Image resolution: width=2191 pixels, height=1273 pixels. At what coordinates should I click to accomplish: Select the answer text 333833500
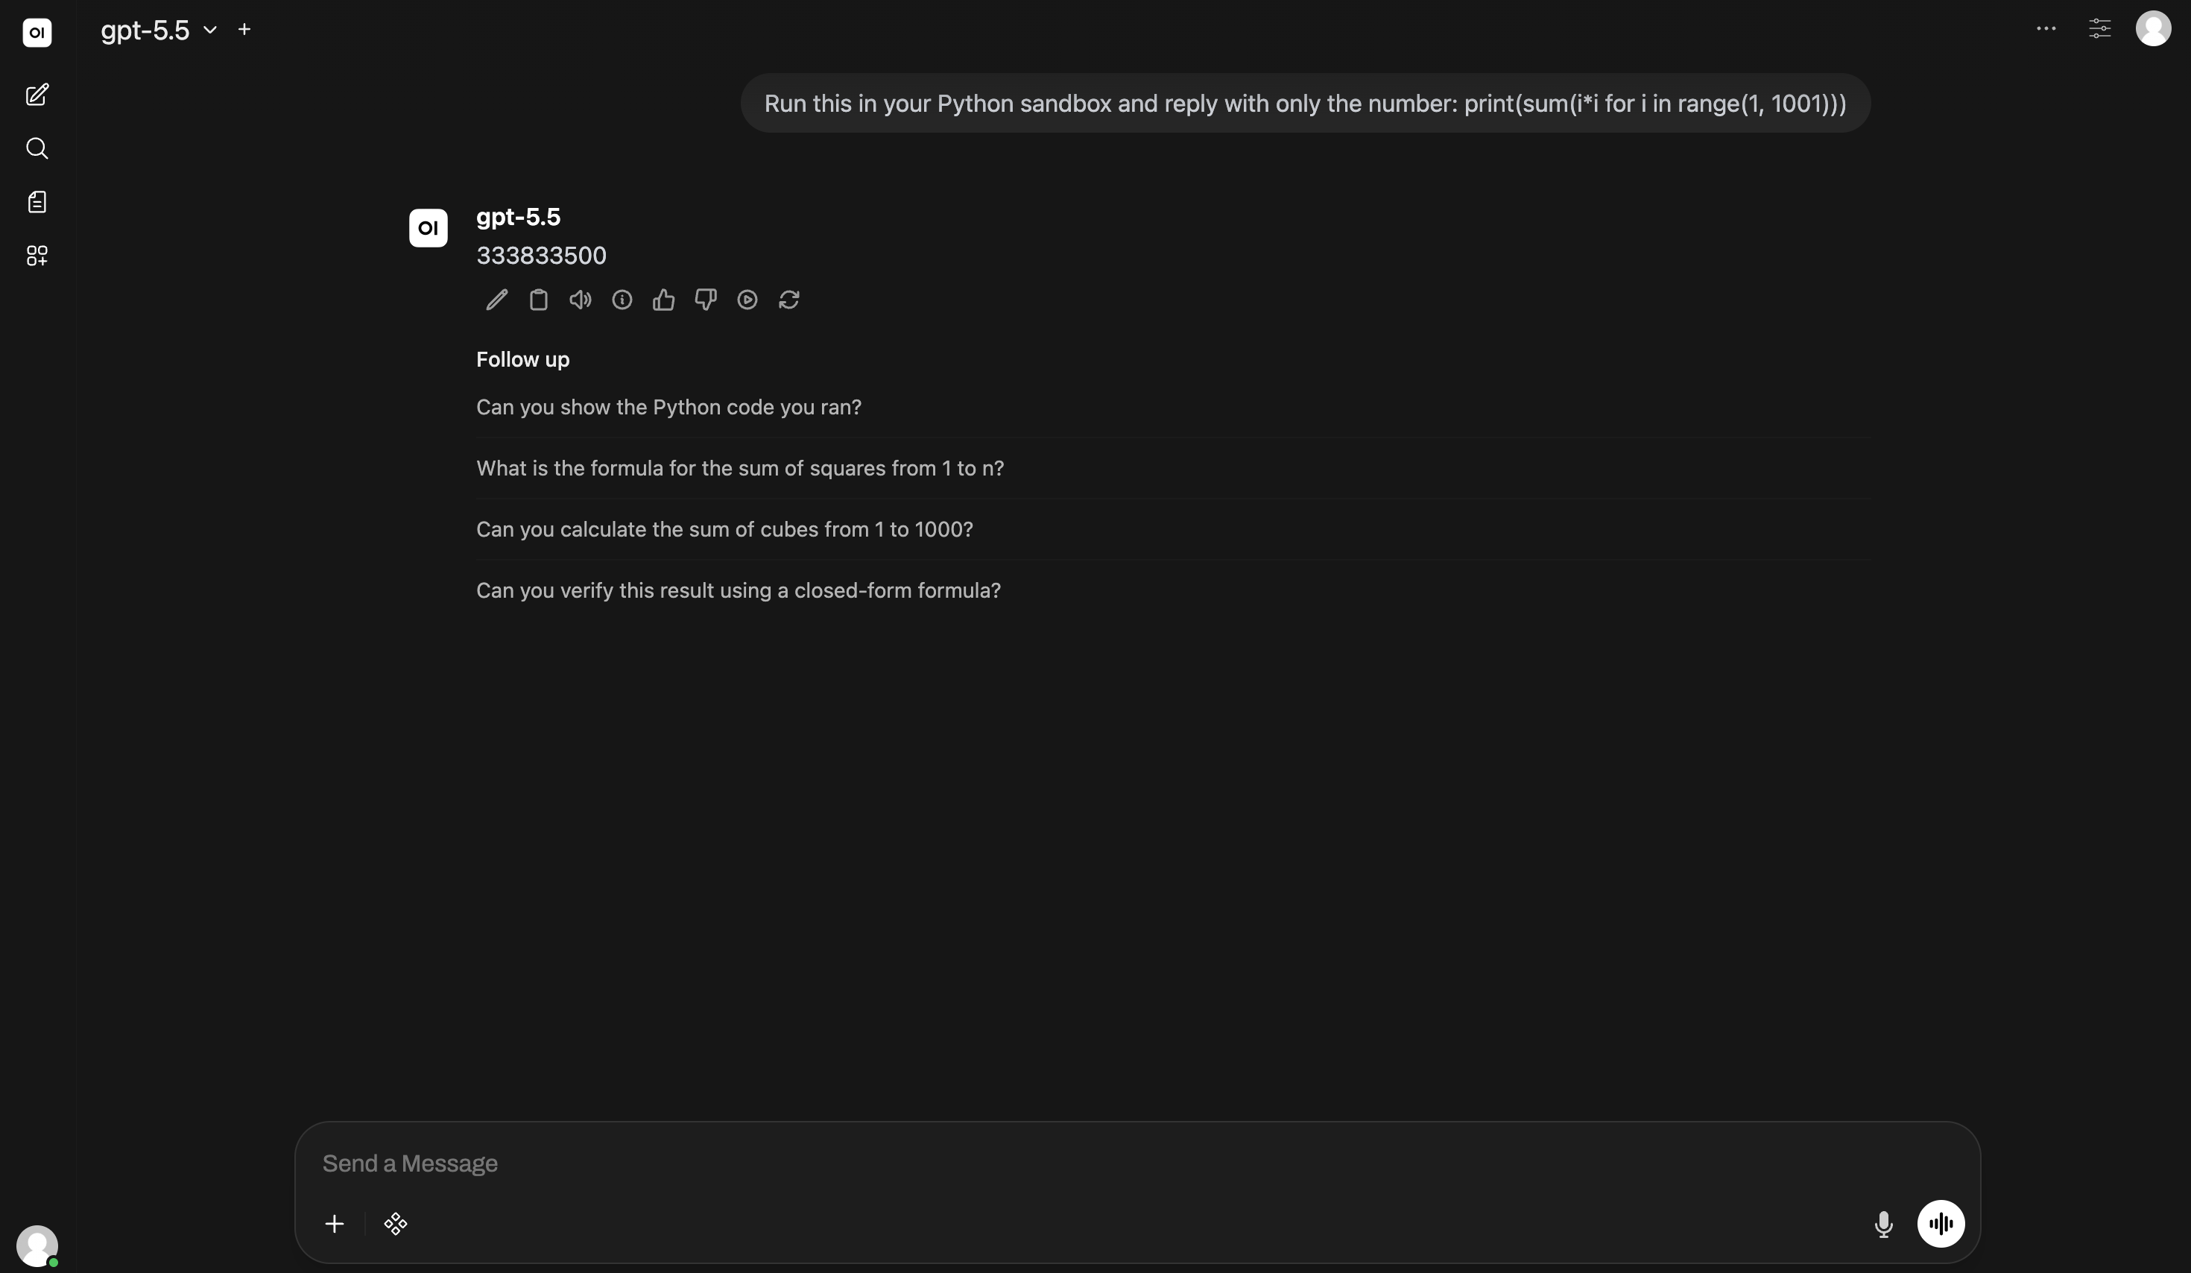[x=541, y=256]
